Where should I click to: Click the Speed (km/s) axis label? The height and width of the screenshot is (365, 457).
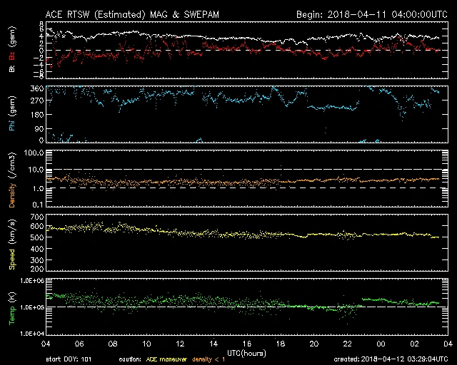click(11, 242)
